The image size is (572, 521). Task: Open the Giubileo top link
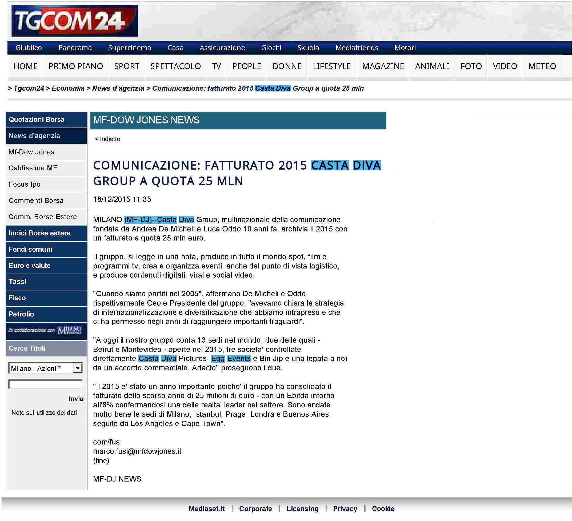(29, 48)
